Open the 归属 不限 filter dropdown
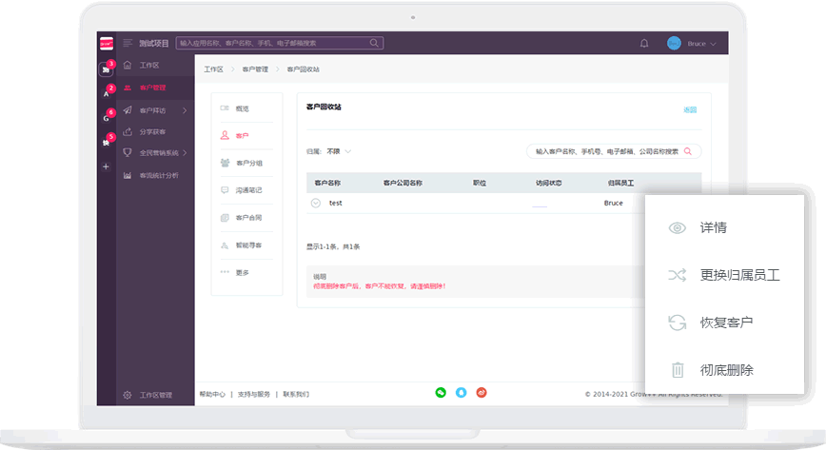The image size is (826, 450). coord(339,151)
